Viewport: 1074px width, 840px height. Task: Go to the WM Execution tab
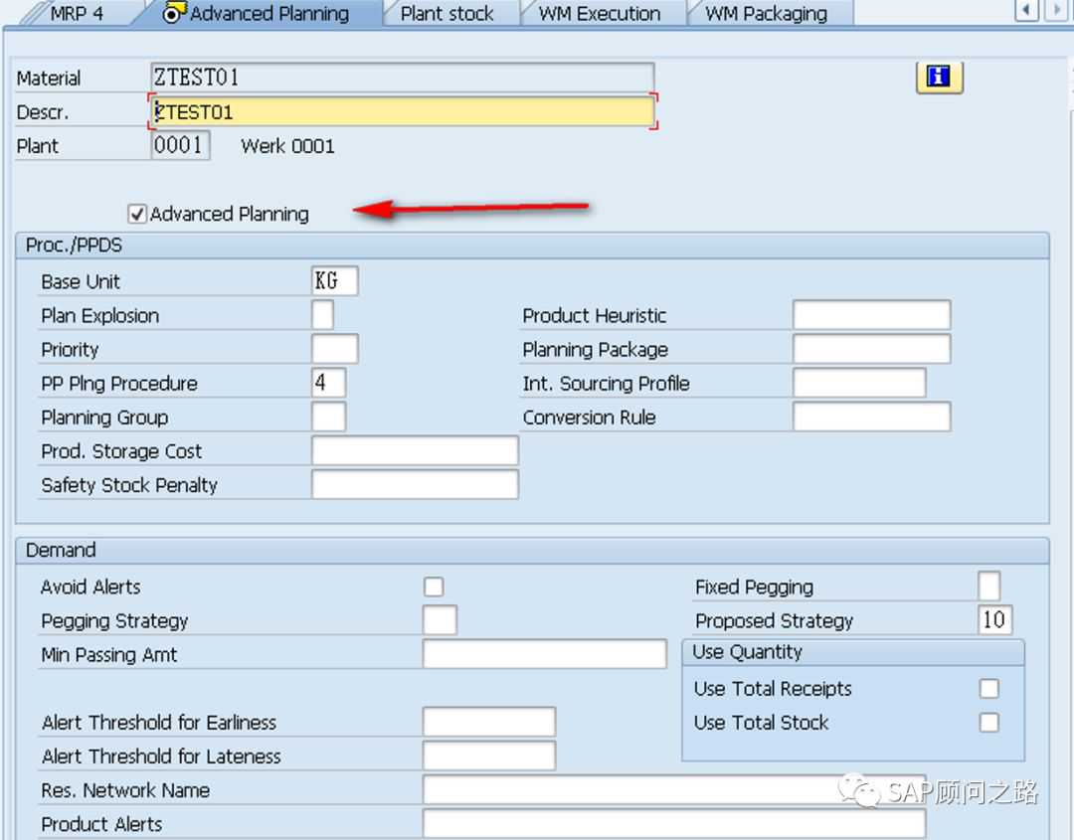pyautogui.click(x=600, y=14)
